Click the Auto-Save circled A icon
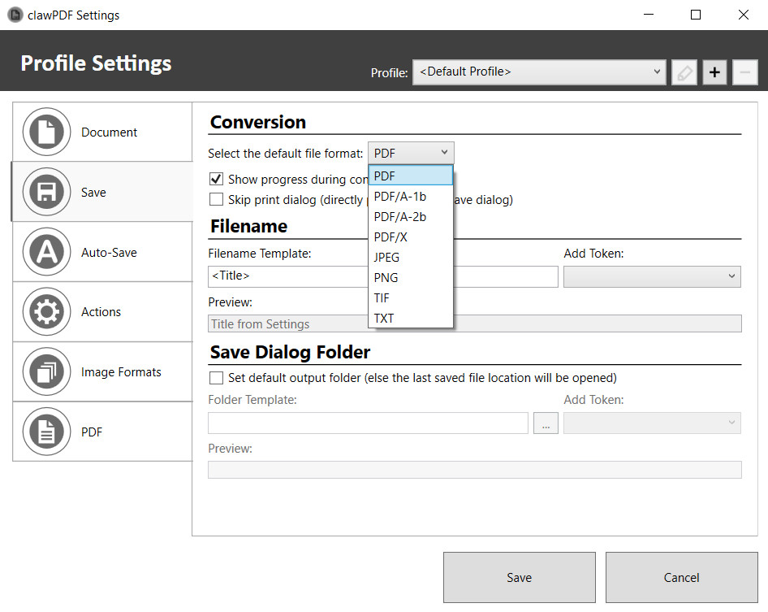 [x=46, y=252]
